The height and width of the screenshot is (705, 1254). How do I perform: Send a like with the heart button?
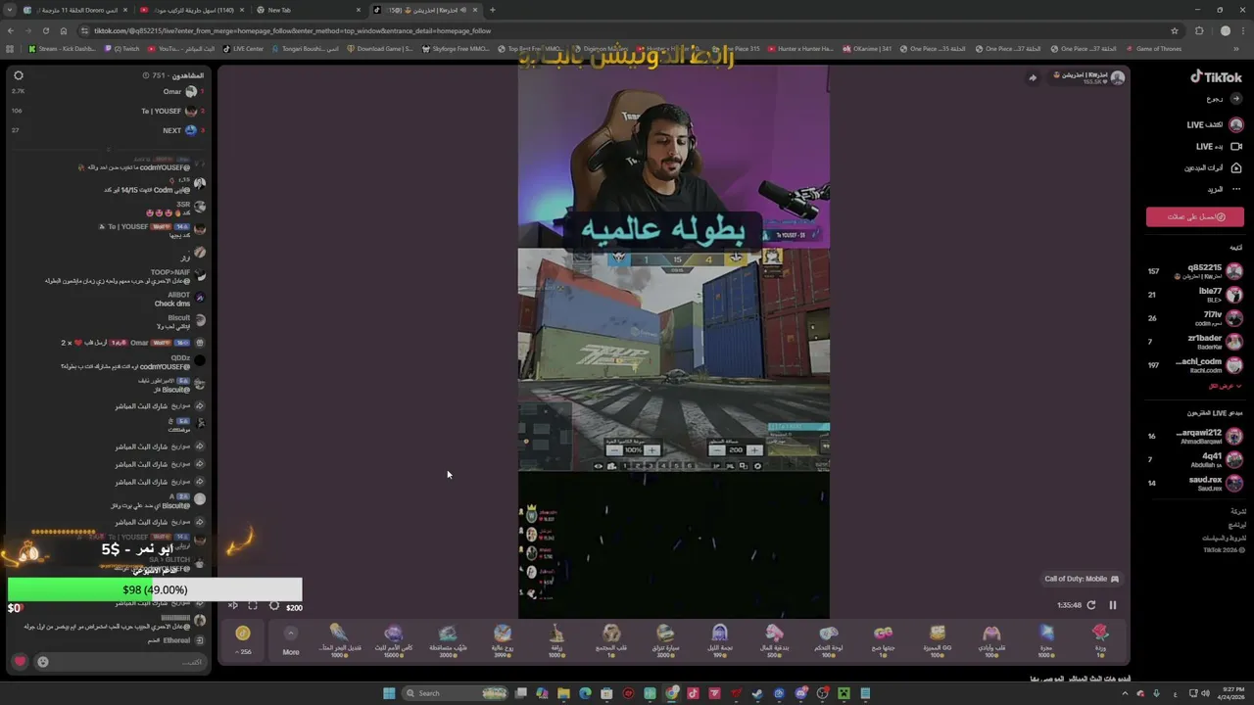point(20,662)
